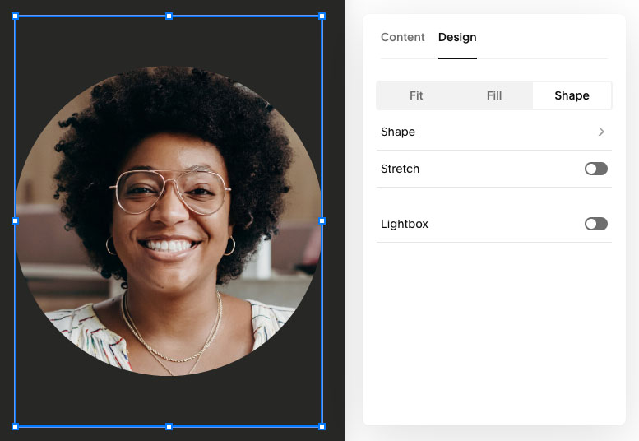Expand the Shape options chevron
Image resolution: width=639 pixels, height=441 pixels.
(x=601, y=132)
